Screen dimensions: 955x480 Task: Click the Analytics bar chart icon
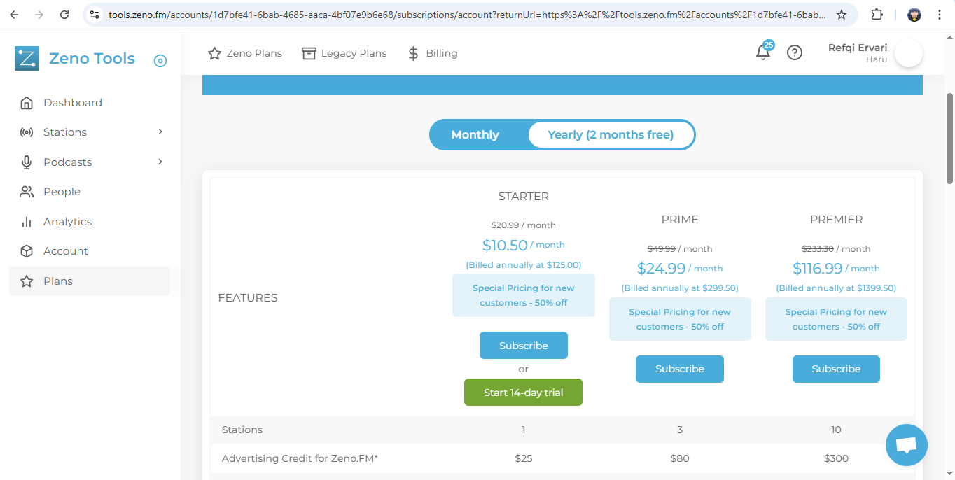point(27,222)
